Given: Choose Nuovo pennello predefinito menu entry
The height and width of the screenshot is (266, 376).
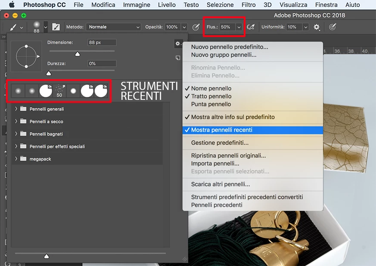Looking at the screenshot, I should click(x=253, y=47).
